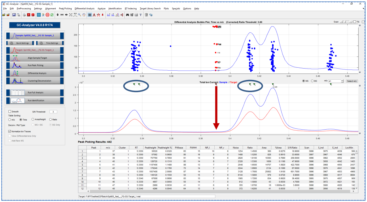Select the magnifier zoom tool
This screenshot has height=202, width=367.
coord(80,15)
